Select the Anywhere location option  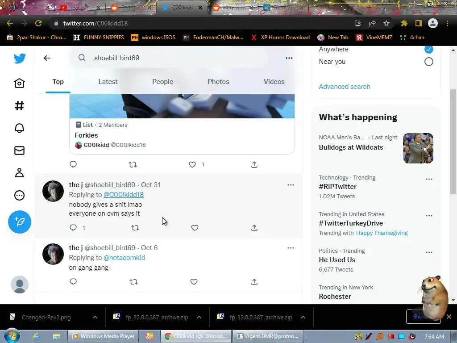tap(429, 49)
